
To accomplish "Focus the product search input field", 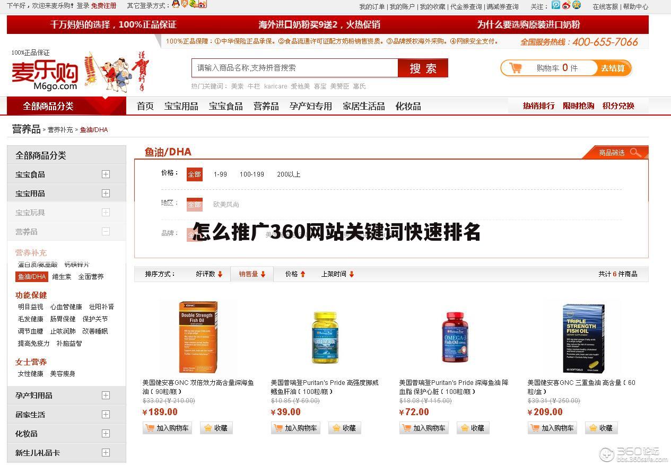I will pos(294,68).
